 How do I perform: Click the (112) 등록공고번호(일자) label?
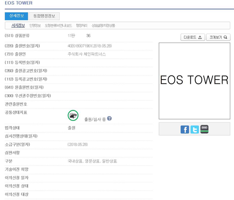(x=26, y=79)
